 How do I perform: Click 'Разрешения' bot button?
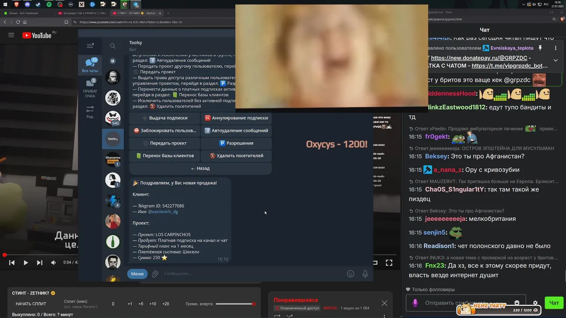pyautogui.click(x=236, y=143)
